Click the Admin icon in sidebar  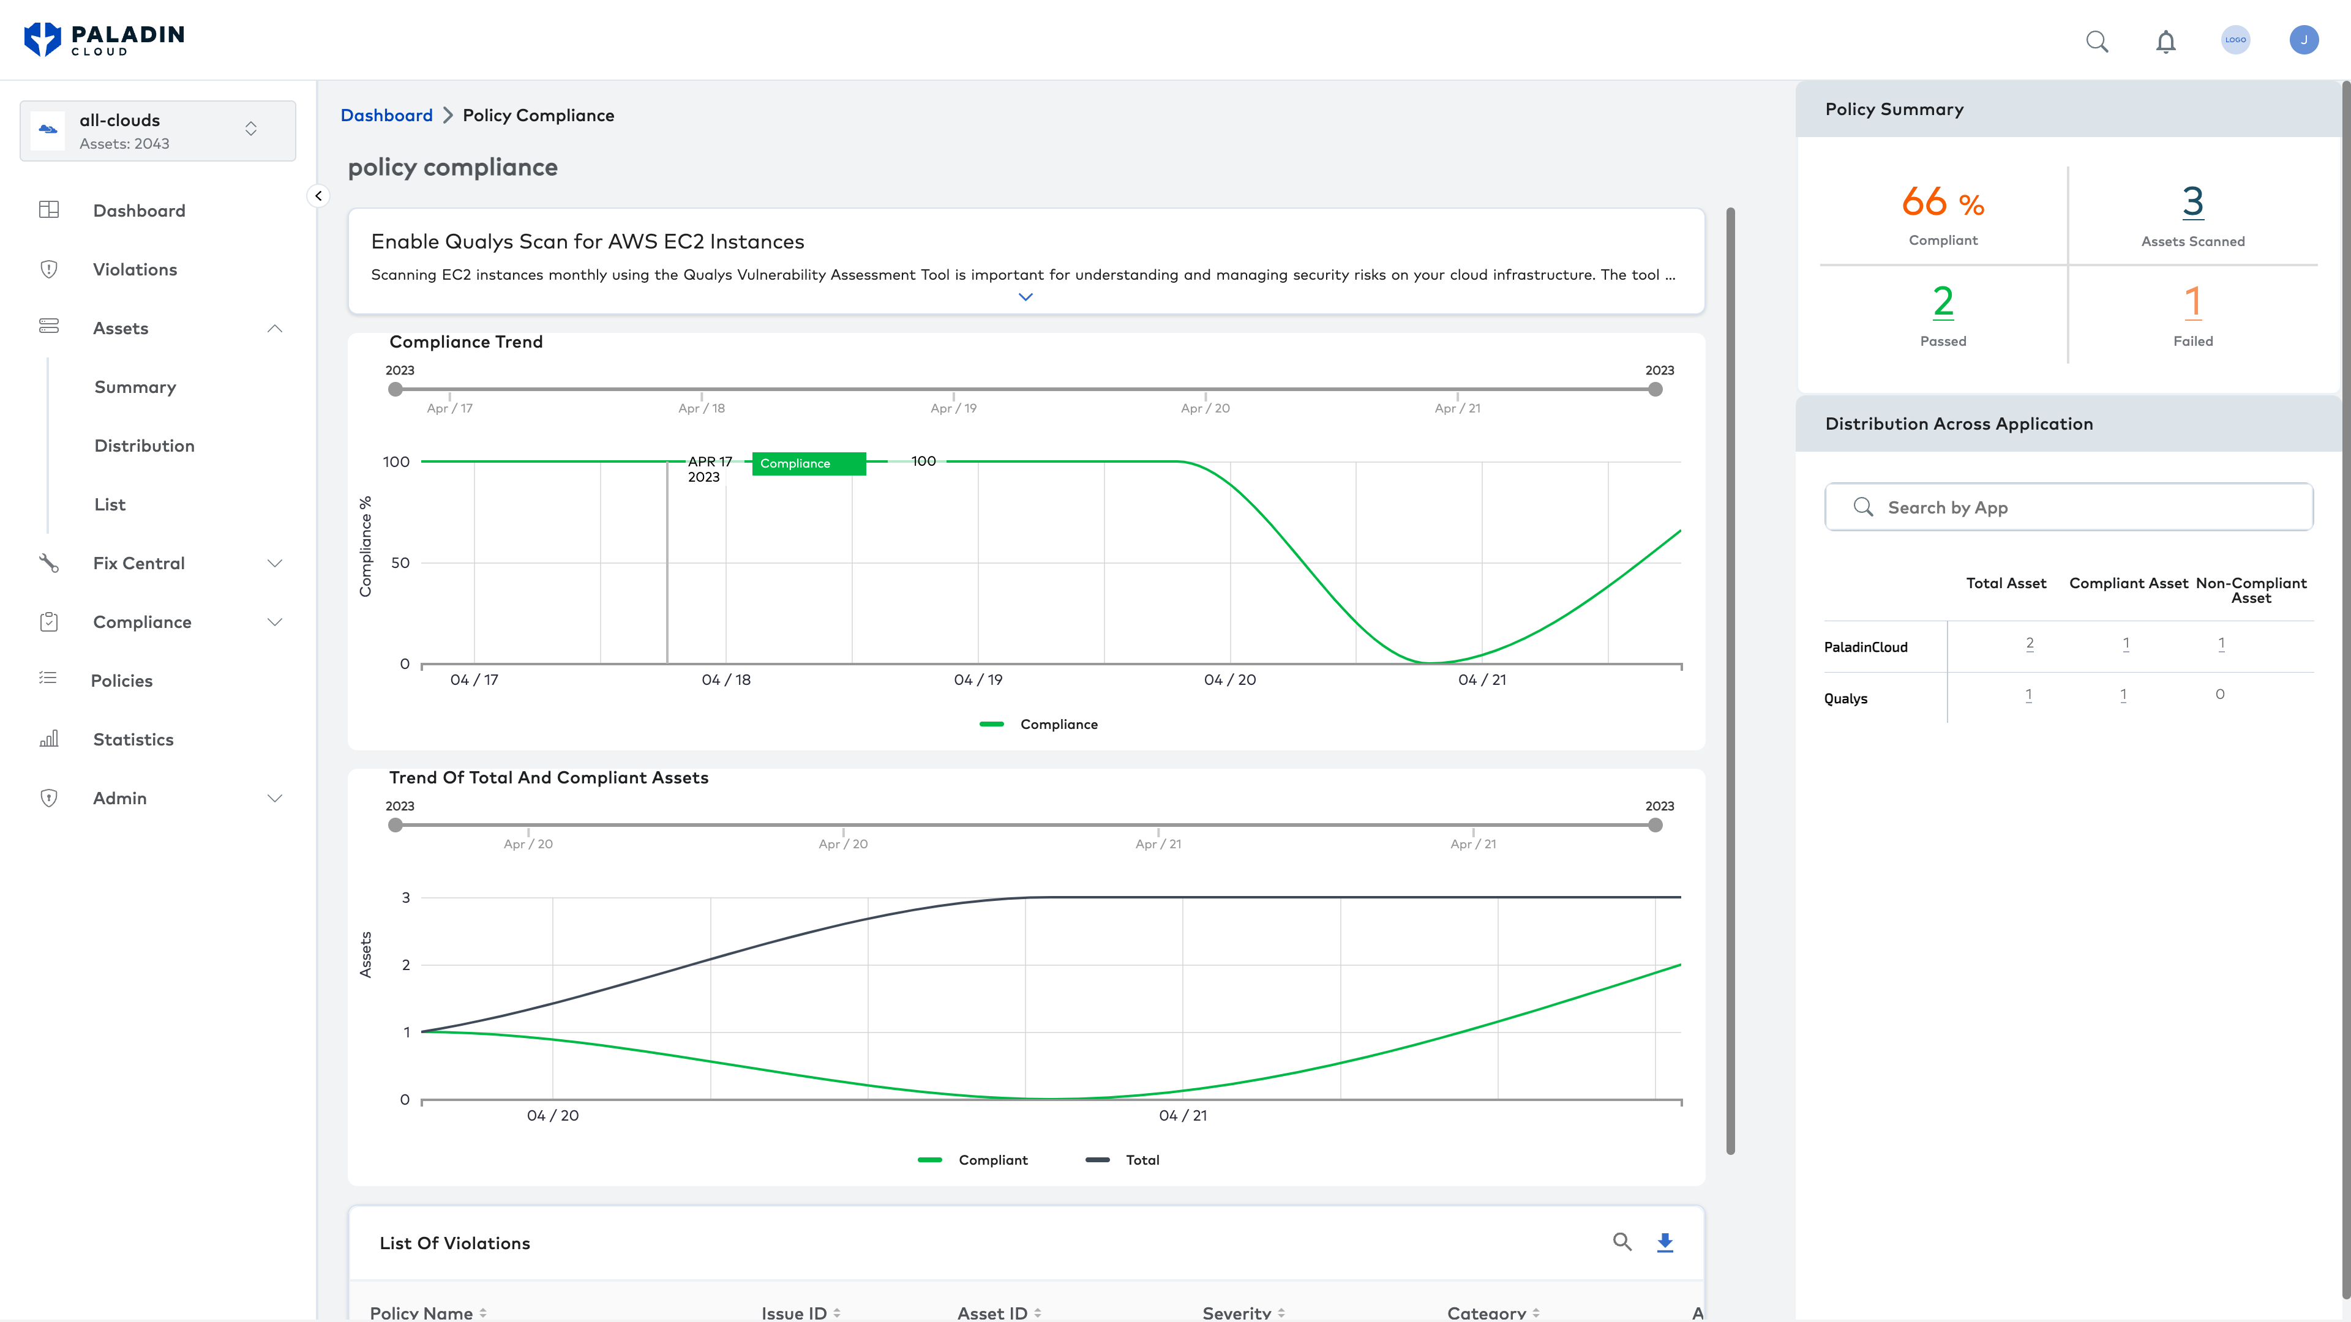point(48,797)
